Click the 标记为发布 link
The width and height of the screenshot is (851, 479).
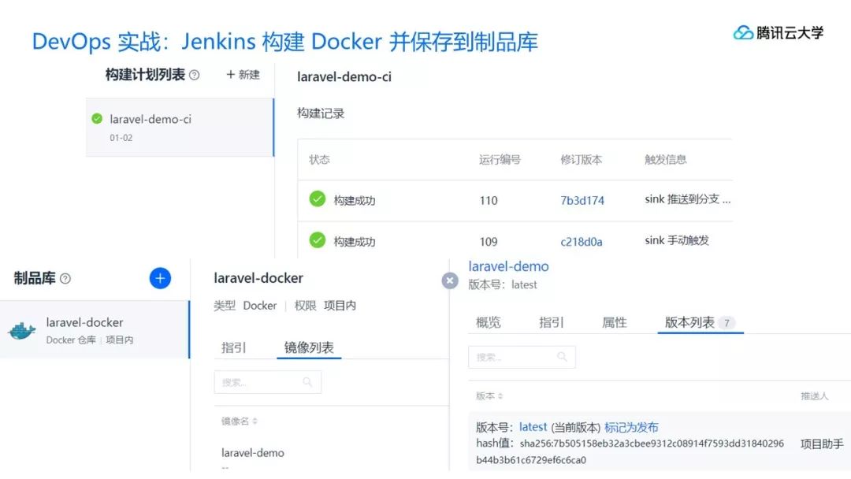[x=631, y=427]
